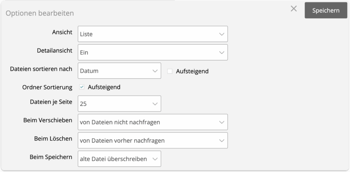
Task: Click chevron beside 'alte Datei überschreiben'
Action: click(154, 159)
